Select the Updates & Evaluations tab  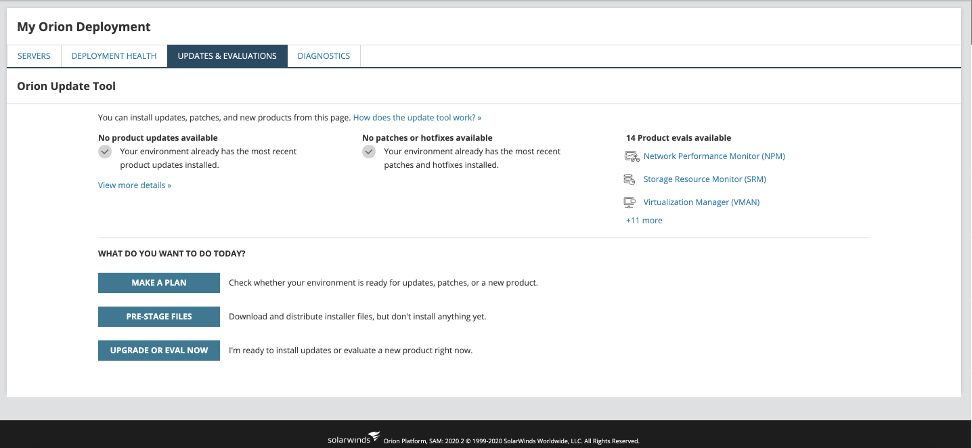pos(227,56)
